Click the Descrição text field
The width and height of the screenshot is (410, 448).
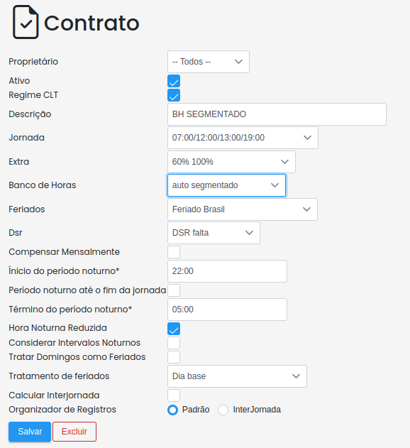click(x=277, y=114)
